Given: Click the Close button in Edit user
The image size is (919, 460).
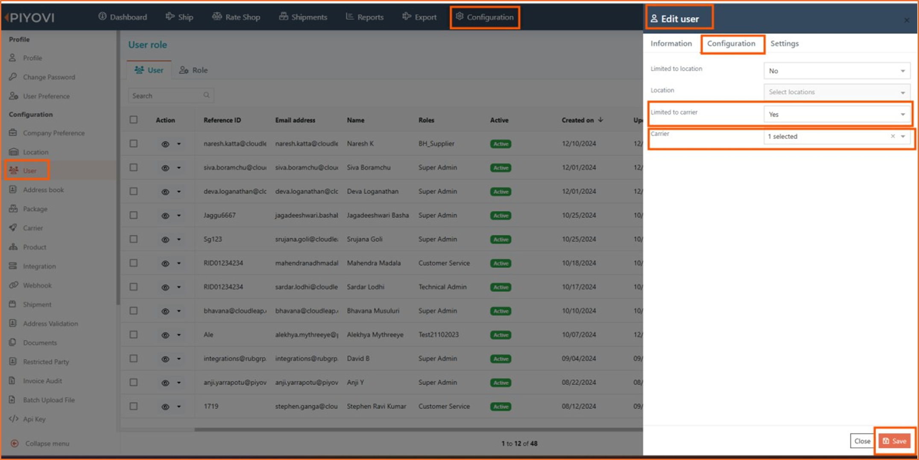Looking at the screenshot, I should [x=861, y=441].
